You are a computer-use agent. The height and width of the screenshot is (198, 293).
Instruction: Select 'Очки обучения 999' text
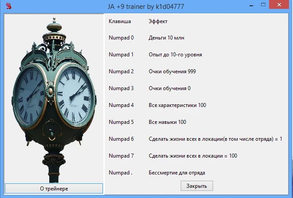172,71
